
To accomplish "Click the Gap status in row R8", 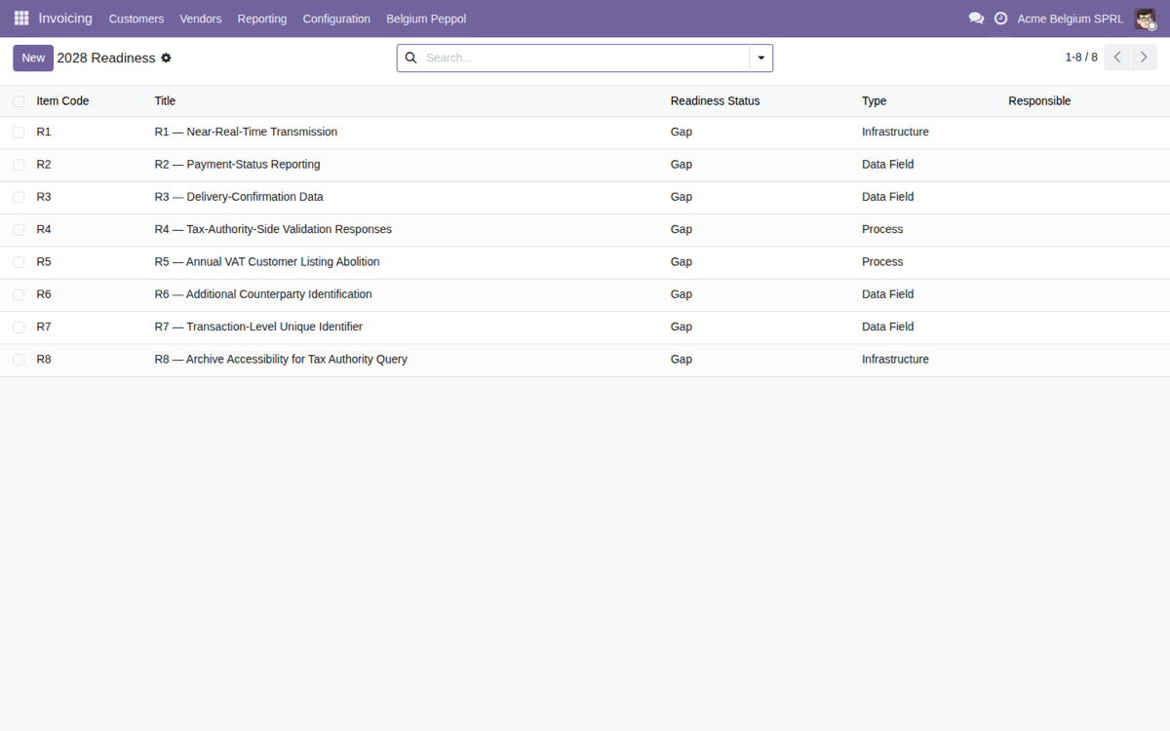I will pyautogui.click(x=682, y=360).
